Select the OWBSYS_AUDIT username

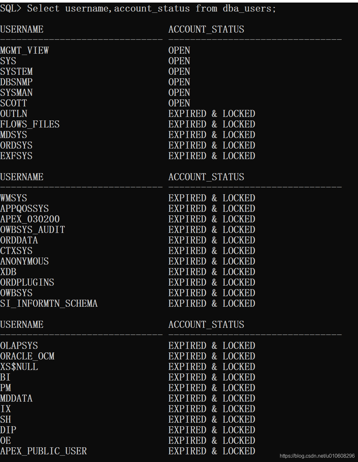(33, 230)
